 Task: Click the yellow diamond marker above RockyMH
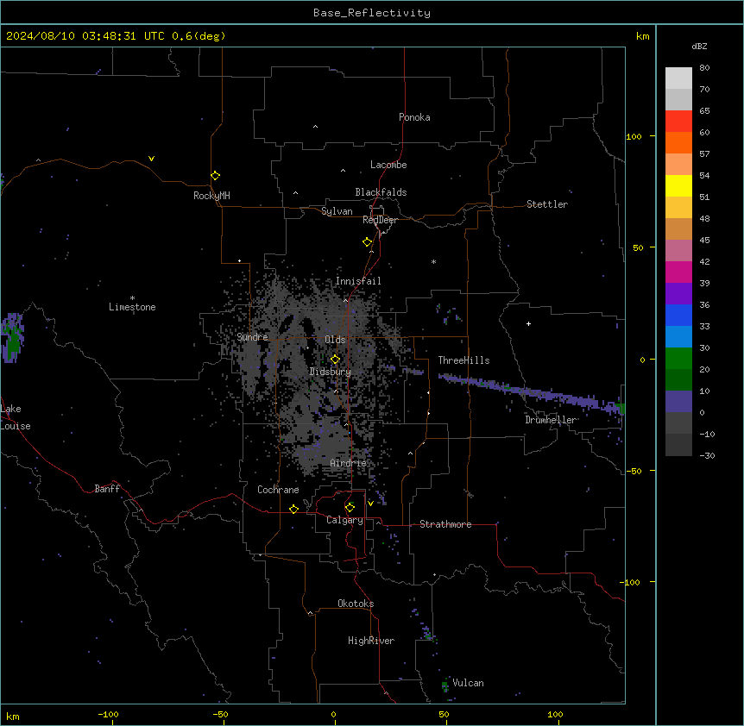click(215, 175)
